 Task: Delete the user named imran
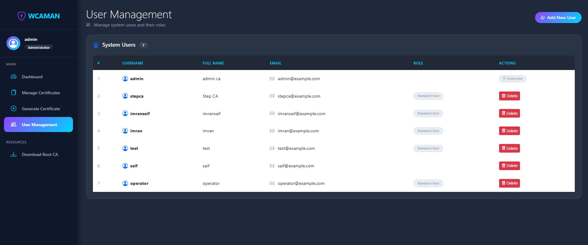pos(509,131)
